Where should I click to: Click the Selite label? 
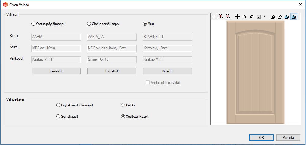(14, 47)
